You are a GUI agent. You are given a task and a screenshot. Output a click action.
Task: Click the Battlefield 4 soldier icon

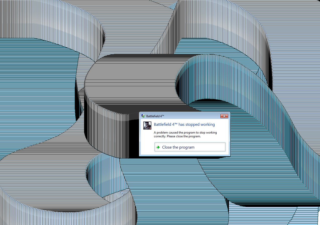tap(147, 126)
